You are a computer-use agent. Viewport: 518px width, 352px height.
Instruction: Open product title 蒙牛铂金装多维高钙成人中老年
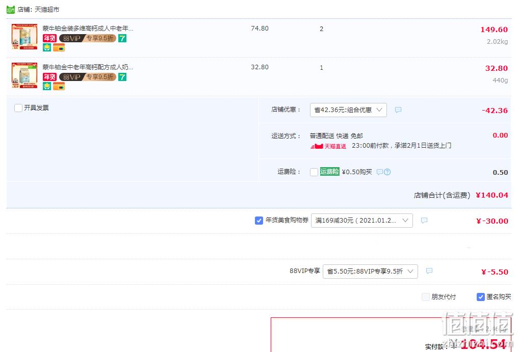coord(88,29)
